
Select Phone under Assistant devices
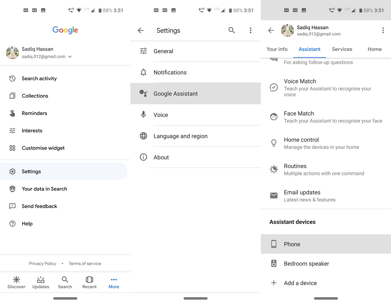(x=326, y=244)
